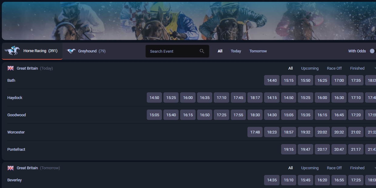Select Goodwood 15:35 race
Viewport: 376px width, 188px height.
(305, 115)
